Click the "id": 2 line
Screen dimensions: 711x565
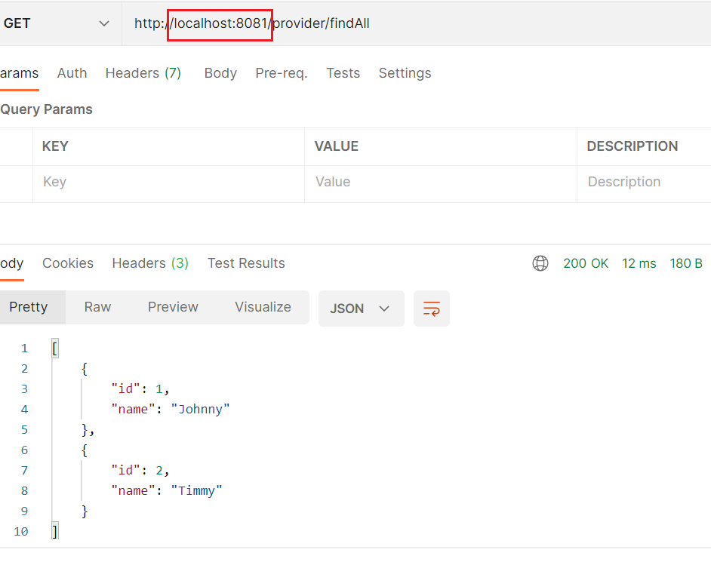click(x=140, y=471)
